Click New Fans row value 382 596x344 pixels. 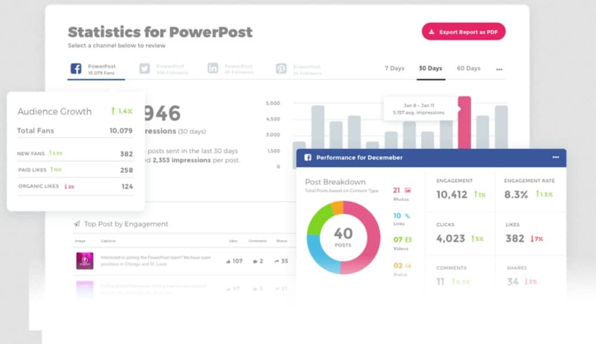126,154
